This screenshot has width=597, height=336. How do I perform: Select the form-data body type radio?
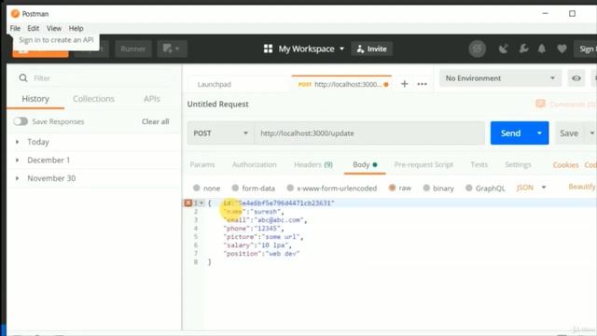click(x=235, y=188)
